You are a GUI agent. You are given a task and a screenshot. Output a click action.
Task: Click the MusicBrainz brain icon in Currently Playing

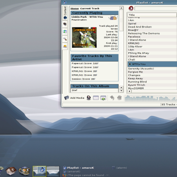[x=113, y=18]
